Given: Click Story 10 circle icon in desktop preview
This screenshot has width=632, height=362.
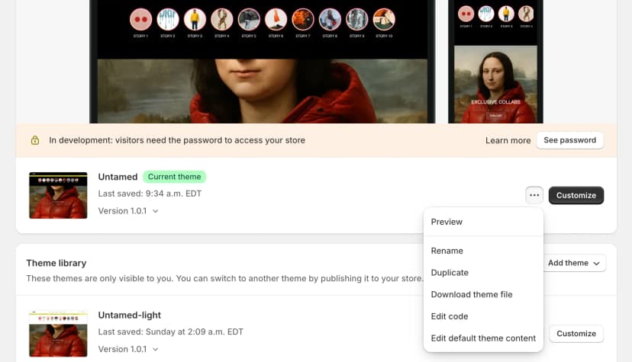Looking at the screenshot, I should click(x=384, y=18).
